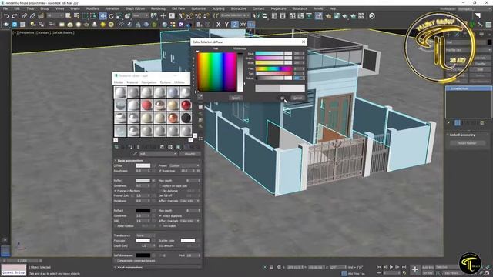
Task: Click the Undo arrow in main toolbar
Action: pyautogui.click(x=6, y=16)
